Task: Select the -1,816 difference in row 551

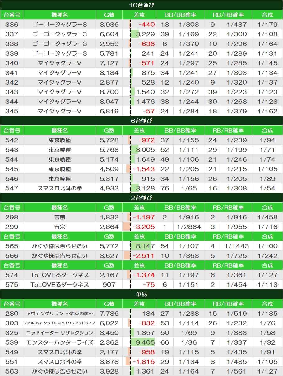Action: [144, 362]
